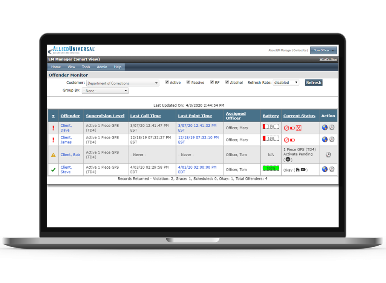
Task: Select the Admin menu
Action: click(x=102, y=67)
